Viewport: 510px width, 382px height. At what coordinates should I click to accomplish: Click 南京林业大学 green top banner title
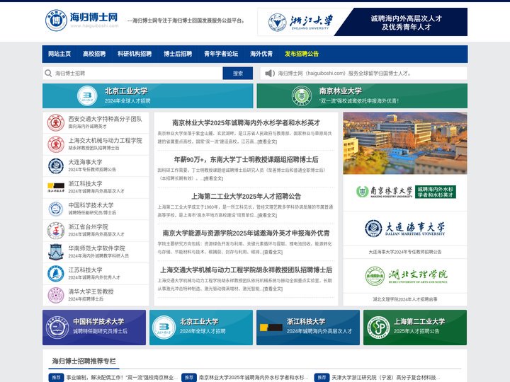click(340, 91)
